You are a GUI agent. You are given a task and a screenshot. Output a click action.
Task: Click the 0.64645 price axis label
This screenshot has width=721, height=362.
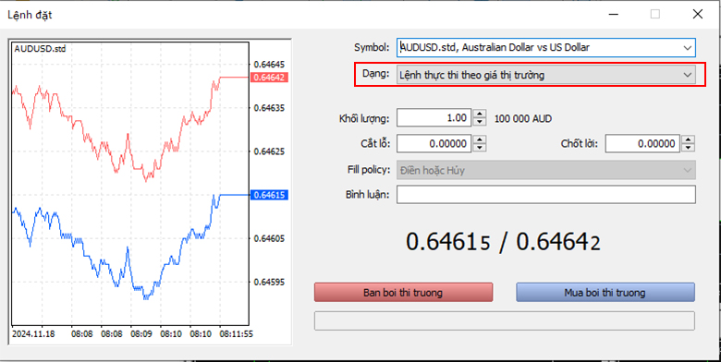pos(269,65)
